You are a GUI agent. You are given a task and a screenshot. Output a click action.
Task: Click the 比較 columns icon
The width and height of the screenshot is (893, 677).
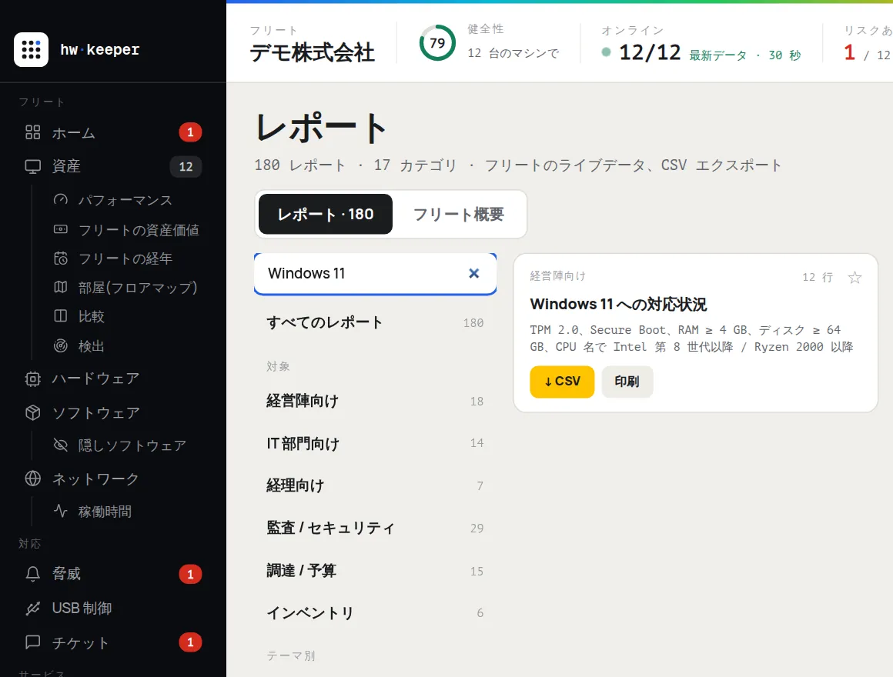click(60, 316)
